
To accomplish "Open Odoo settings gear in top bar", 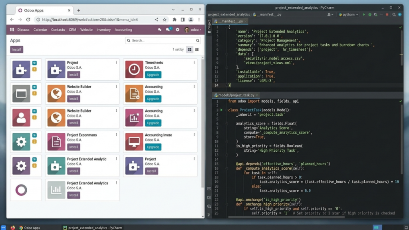I will coord(178,30).
